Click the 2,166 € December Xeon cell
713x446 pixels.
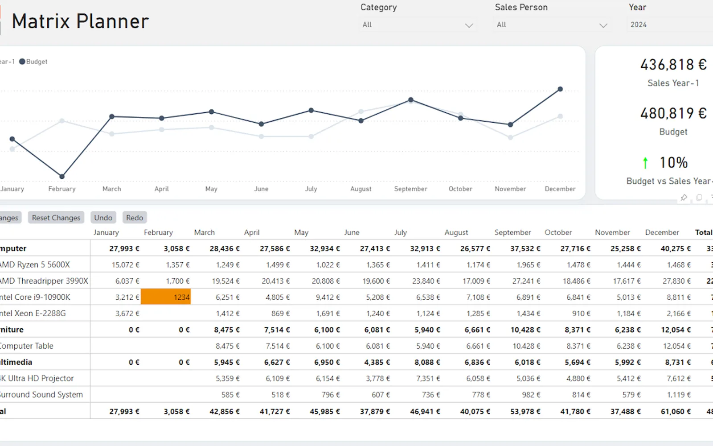[679, 314]
